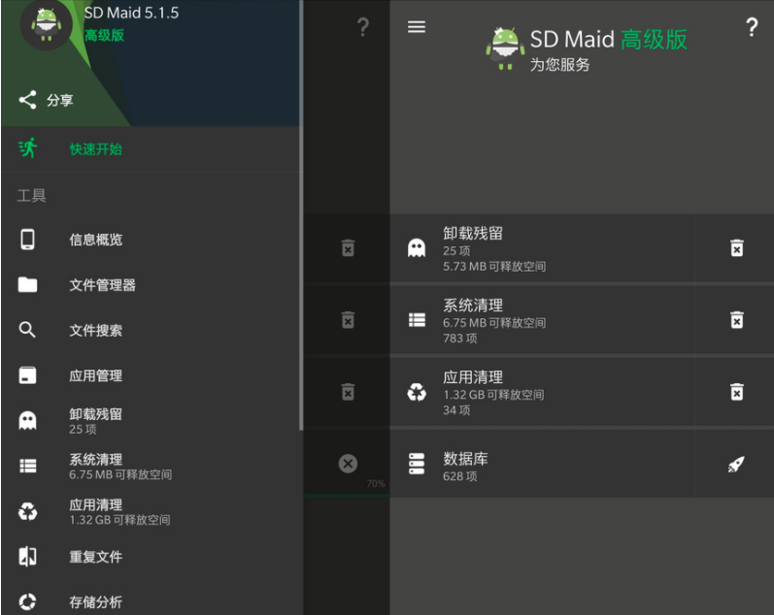The image size is (774, 615).
Task: Open 信息概览 from the drawer
Action: tap(151, 240)
